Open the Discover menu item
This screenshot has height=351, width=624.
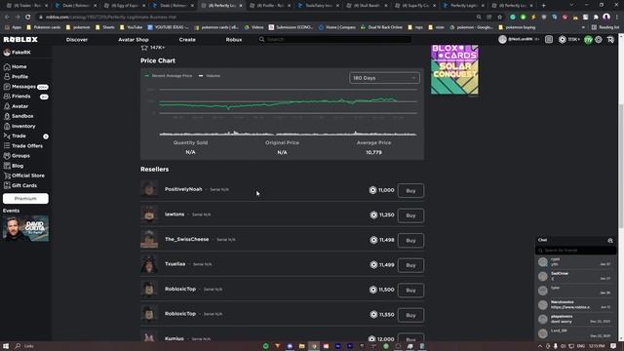click(x=77, y=40)
